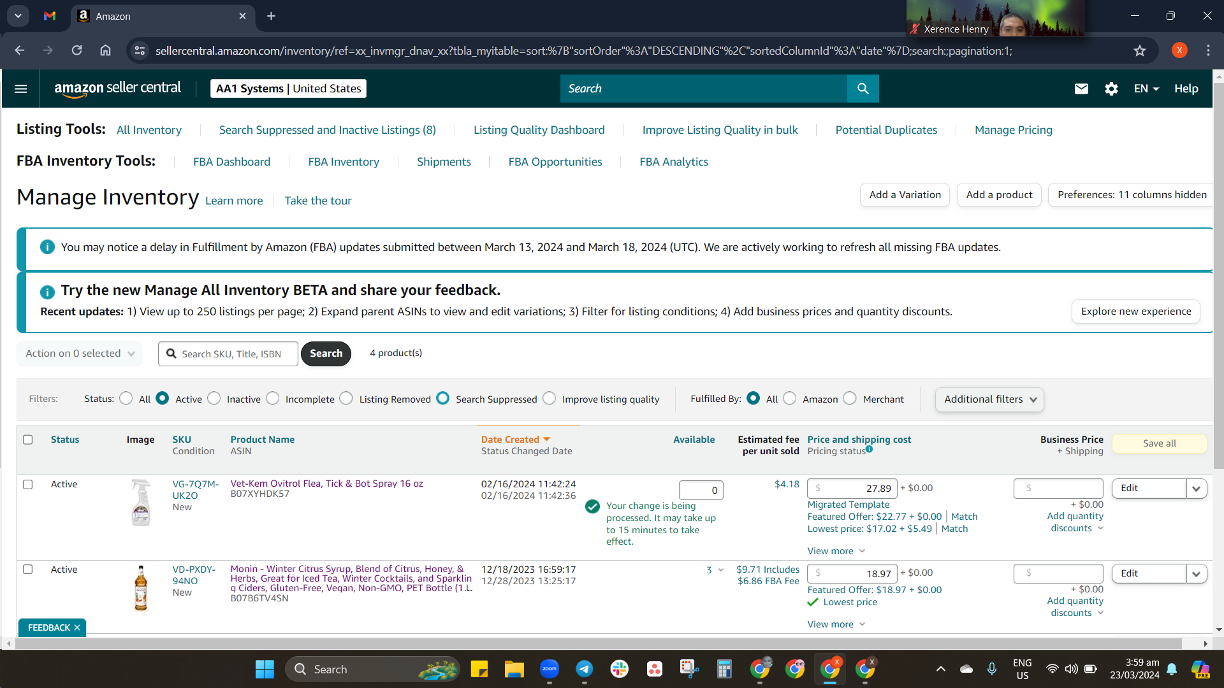Click the Amazon Seller Central logo
The width and height of the screenshot is (1224, 688).
[x=117, y=89]
